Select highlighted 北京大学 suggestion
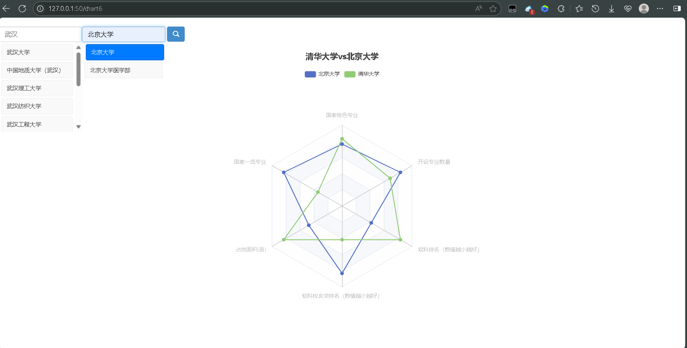This screenshot has width=687, height=348. click(x=125, y=52)
